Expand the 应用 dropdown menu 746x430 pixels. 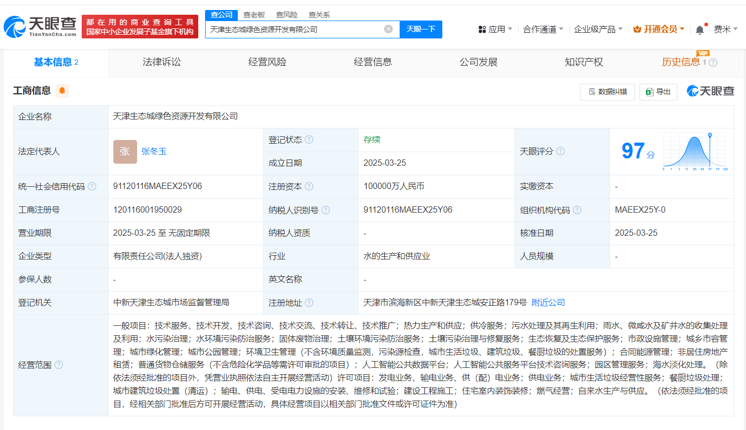pyautogui.click(x=495, y=29)
